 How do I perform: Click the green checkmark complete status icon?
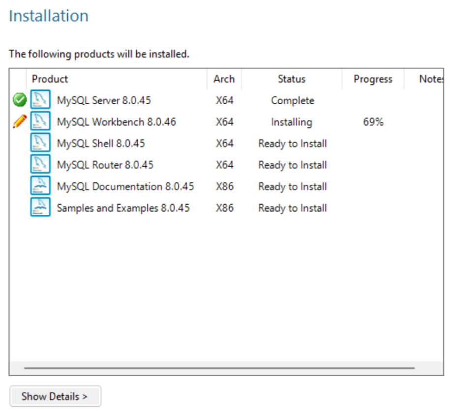coord(19,100)
